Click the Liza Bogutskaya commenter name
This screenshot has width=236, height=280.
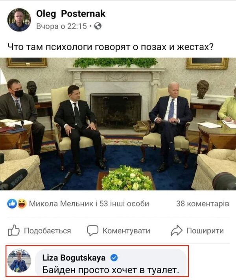tap(74, 258)
